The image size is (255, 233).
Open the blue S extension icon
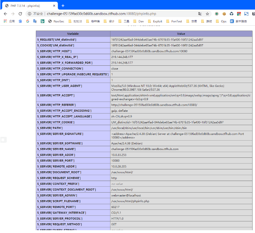[x=246, y=14]
